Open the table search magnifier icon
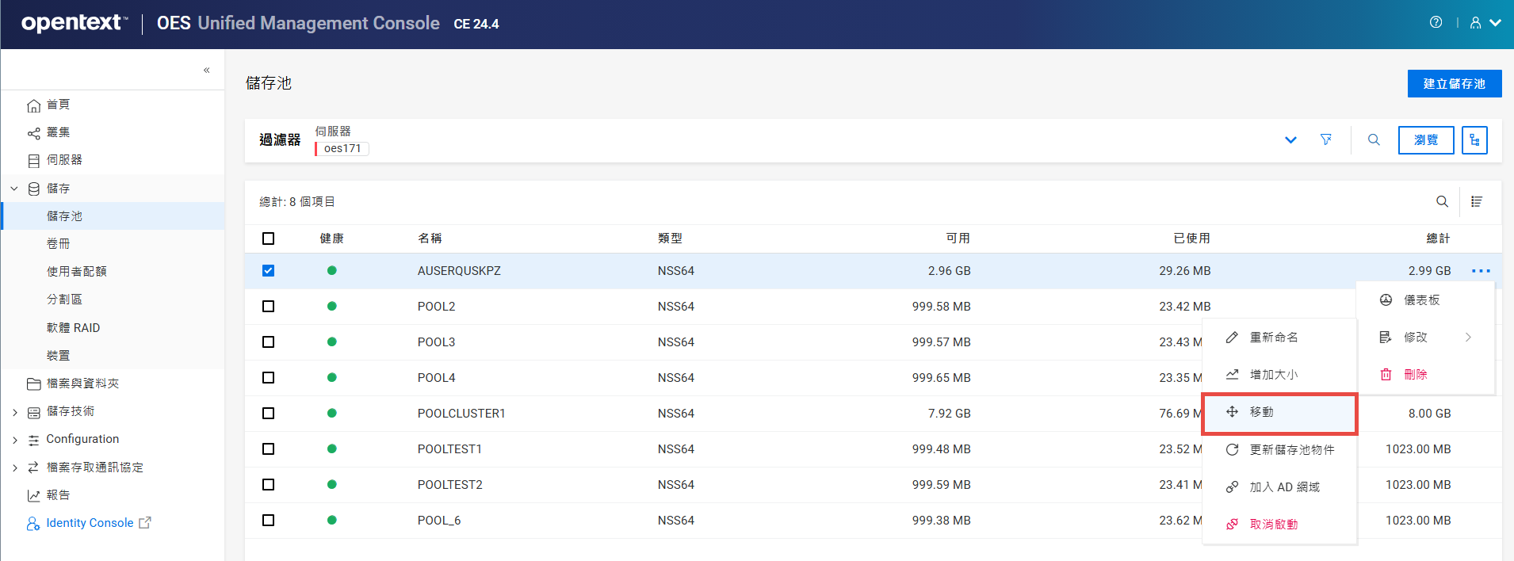 (1442, 201)
